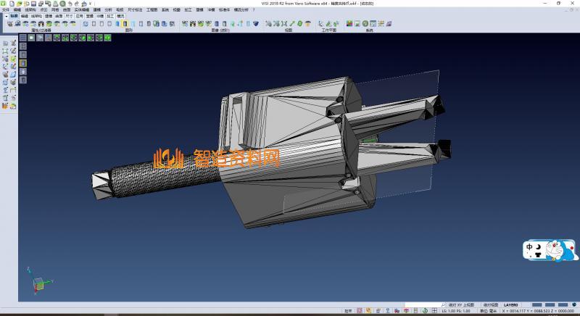Image resolution: width=580 pixels, height=316 pixels.
Task: Click the first icon in the 属性/过滤器 group
Action: pyautogui.click(x=9, y=24)
